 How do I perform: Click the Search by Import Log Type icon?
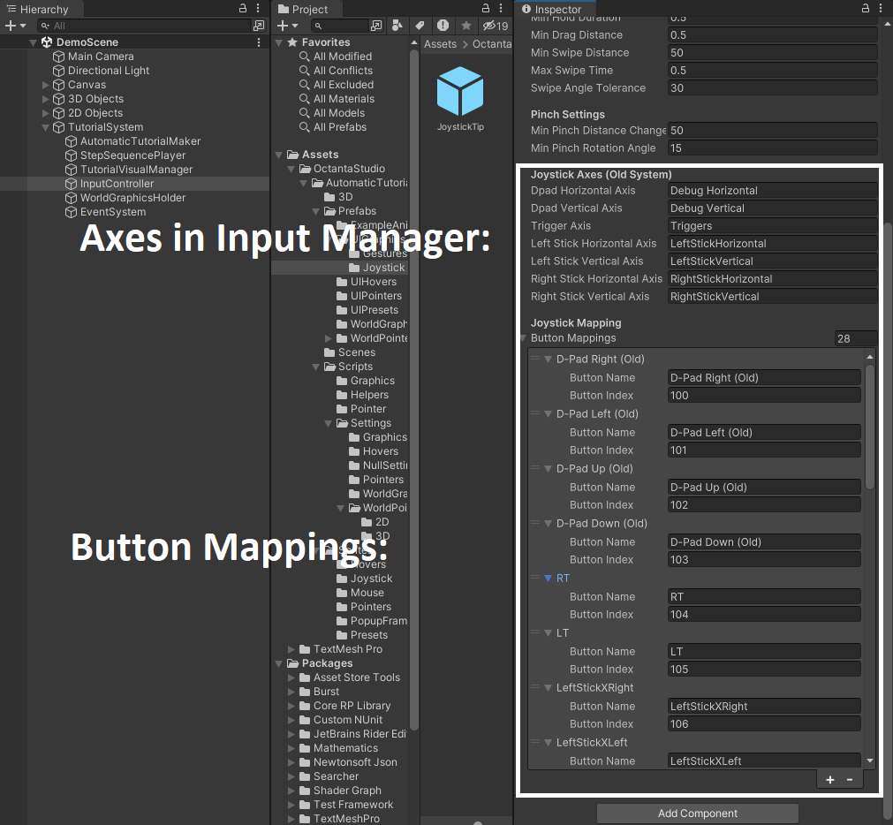(x=443, y=26)
